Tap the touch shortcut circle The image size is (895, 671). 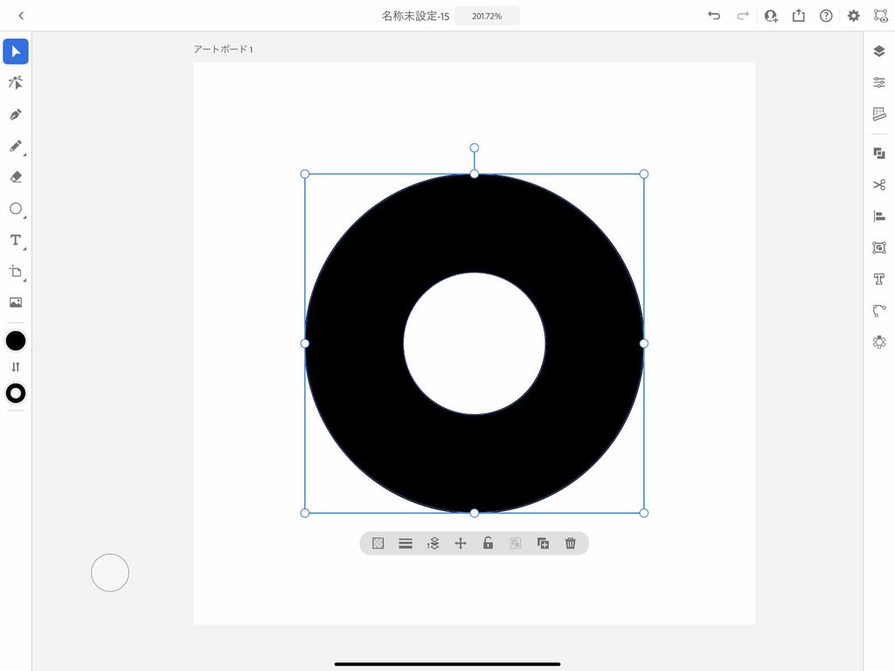110,572
